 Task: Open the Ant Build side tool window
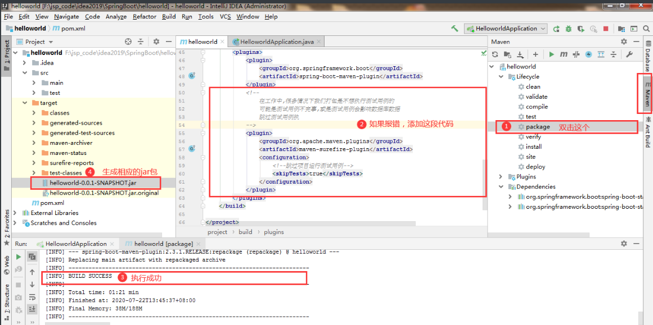tap(647, 132)
